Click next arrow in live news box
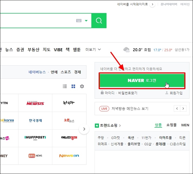Image resolution: width=193 pixels, height=174 pixels. click(183, 108)
